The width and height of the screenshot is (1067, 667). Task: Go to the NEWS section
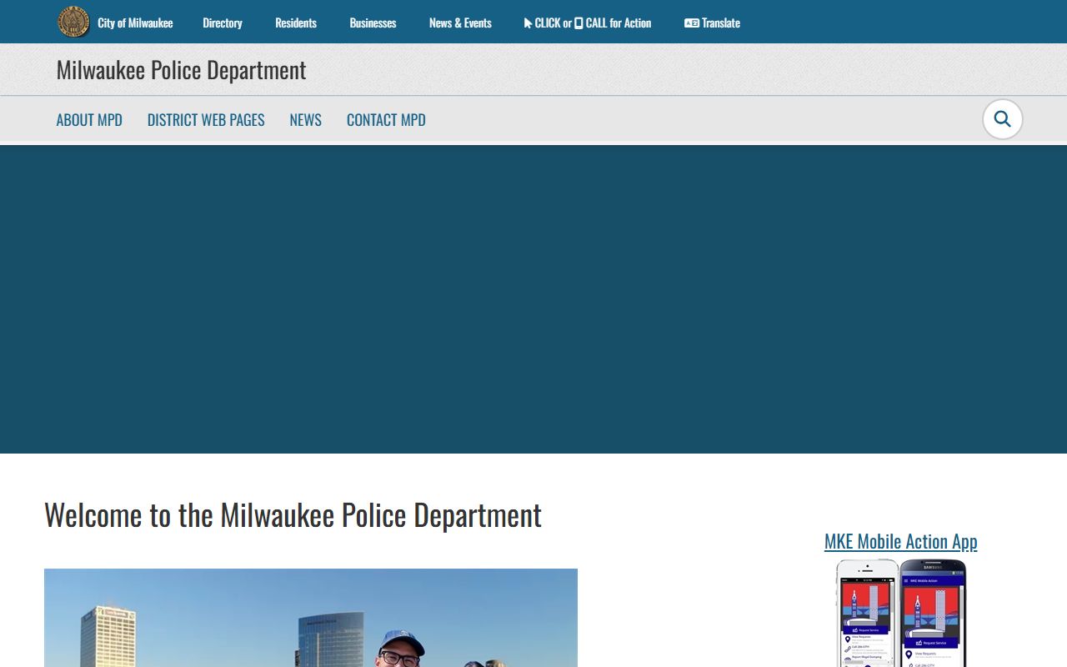pyautogui.click(x=305, y=120)
